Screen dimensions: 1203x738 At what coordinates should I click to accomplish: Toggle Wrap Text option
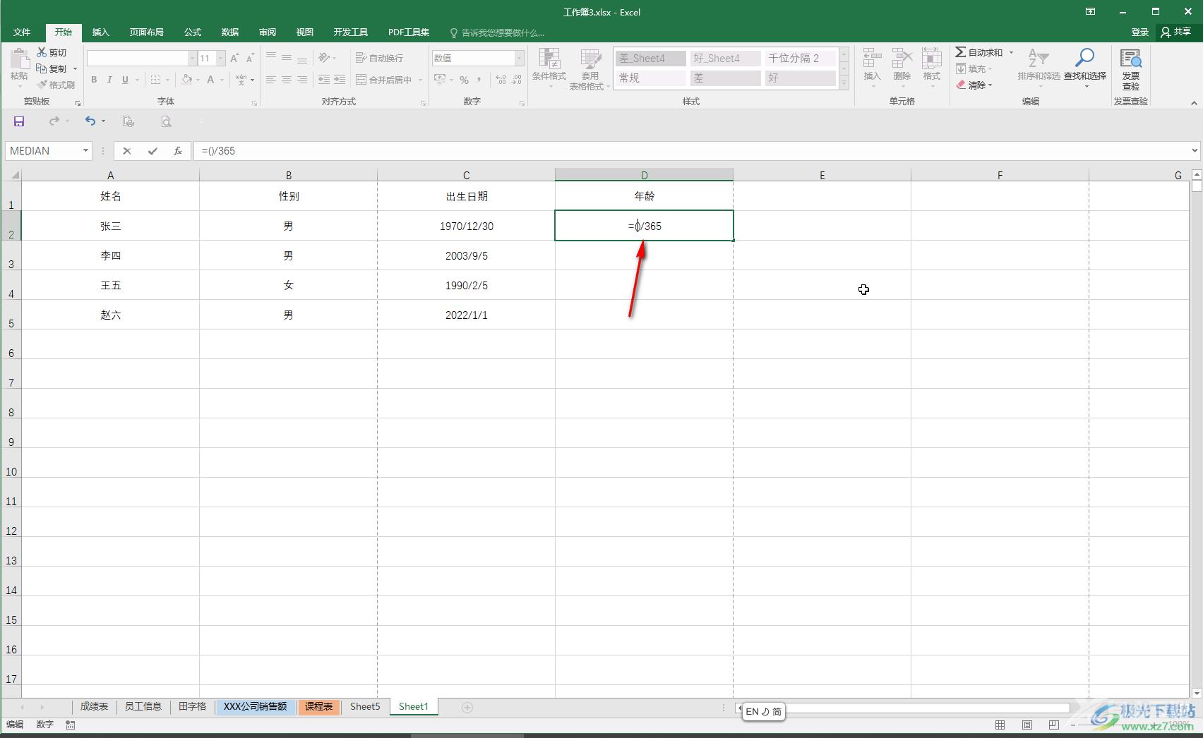tap(380, 58)
